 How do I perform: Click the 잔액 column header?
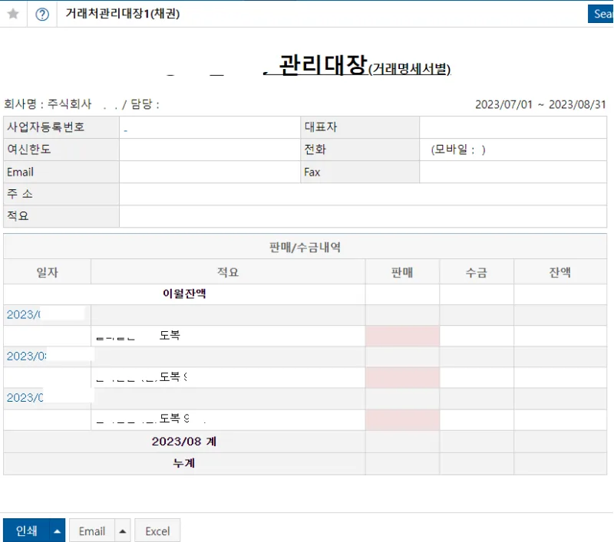pyautogui.click(x=560, y=272)
